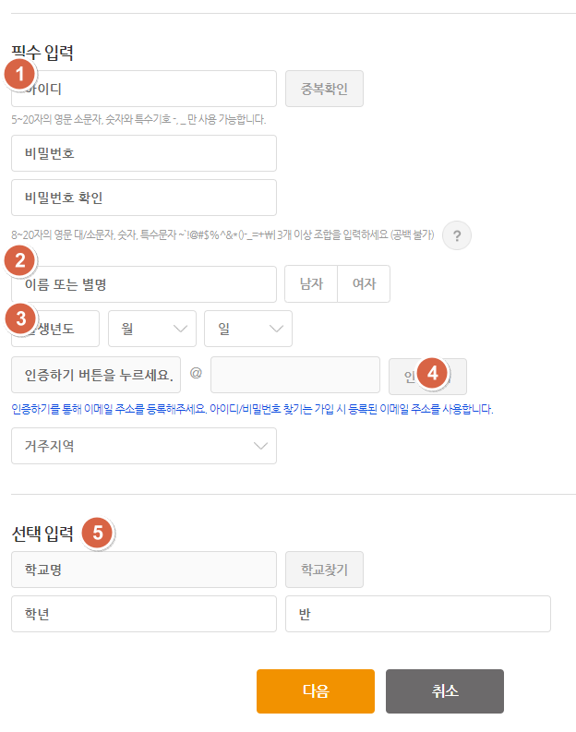The height and width of the screenshot is (732, 576).
Task: Click the 이름 또는 별명 input field
Action: (144, 283)
